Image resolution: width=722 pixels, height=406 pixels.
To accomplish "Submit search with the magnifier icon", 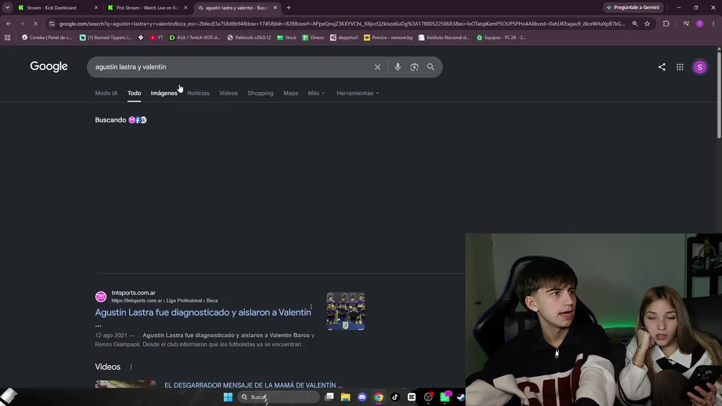I will point(430,67).
